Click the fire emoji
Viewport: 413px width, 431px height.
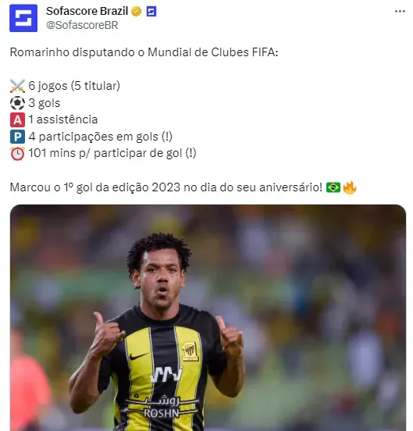(350, 187)
